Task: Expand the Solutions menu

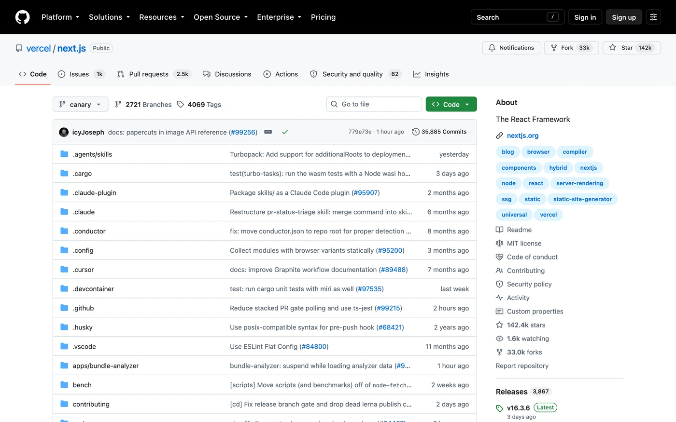Action: [x=110, y=17]
